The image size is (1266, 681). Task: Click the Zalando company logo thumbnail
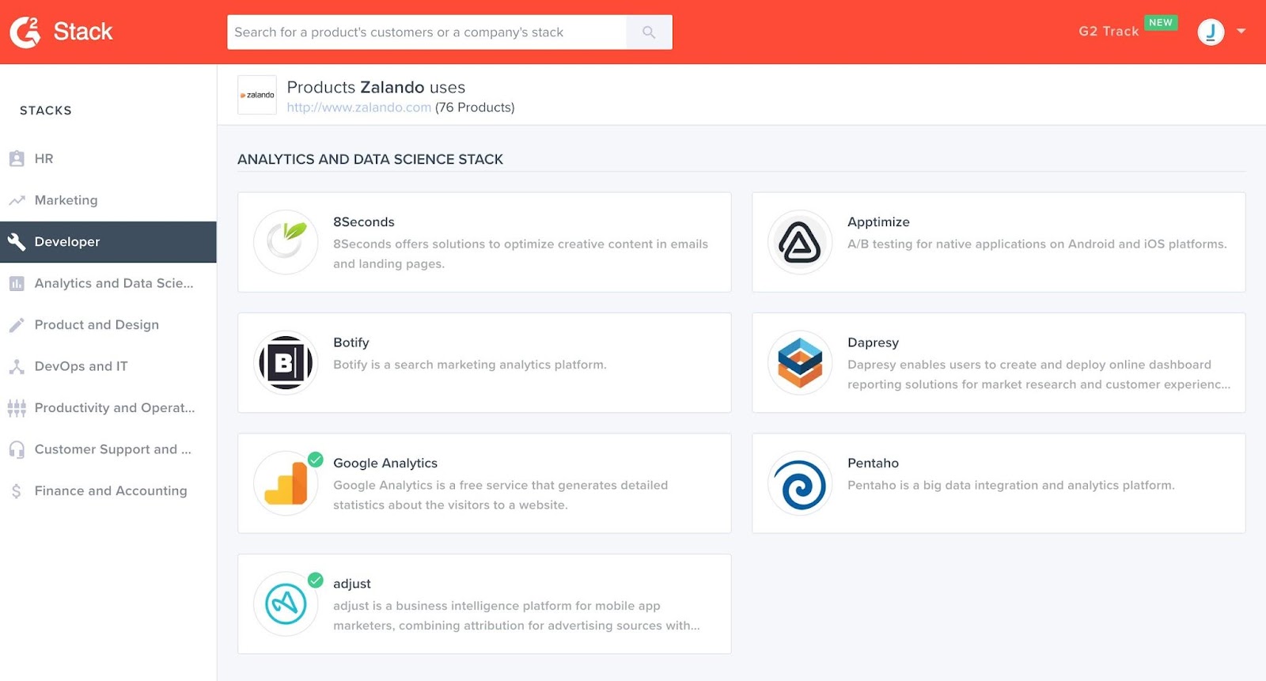(x=257, y=95)
